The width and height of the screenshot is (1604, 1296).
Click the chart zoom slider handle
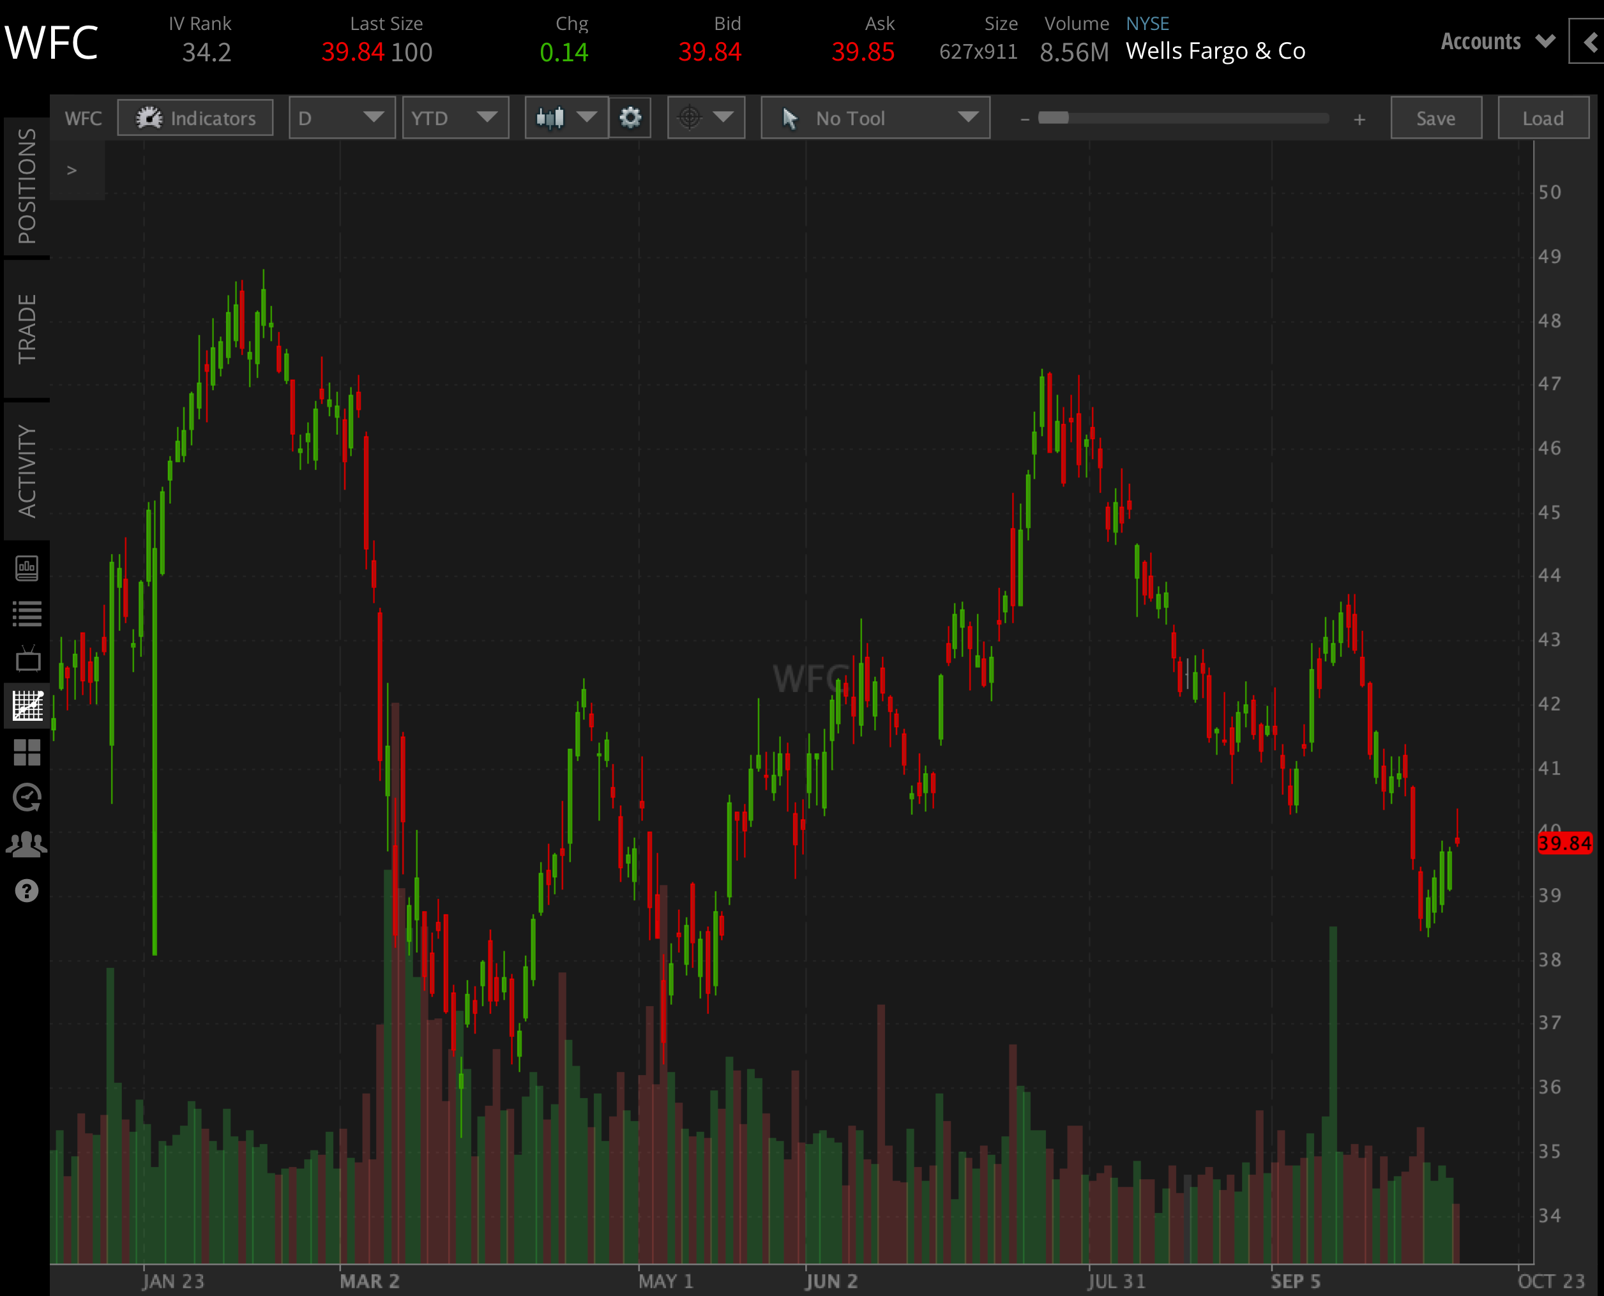pos(1053,118)
